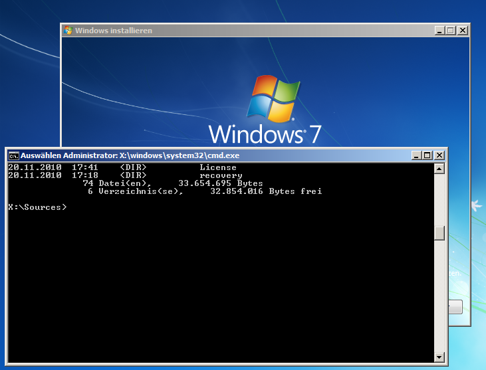
Task: Click the '74 Datei(en)' text
Action: tap(116, 183)
